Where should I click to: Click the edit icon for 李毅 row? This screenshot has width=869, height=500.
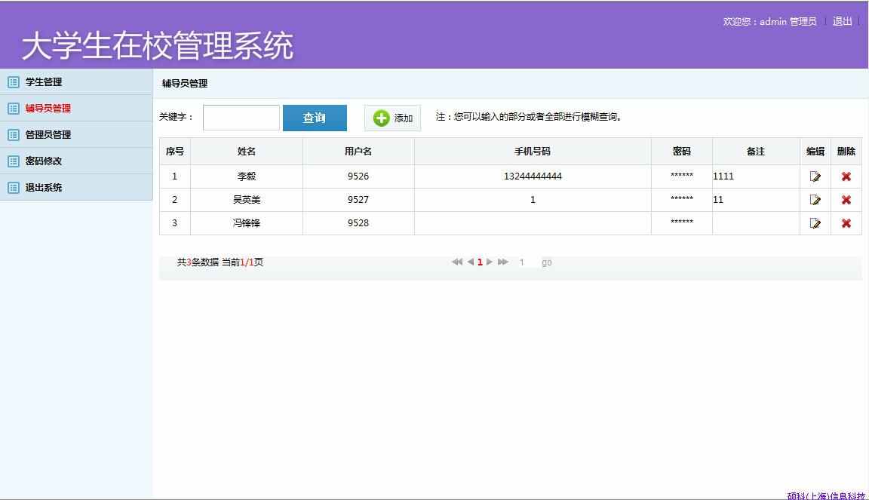tap(815, 176)
